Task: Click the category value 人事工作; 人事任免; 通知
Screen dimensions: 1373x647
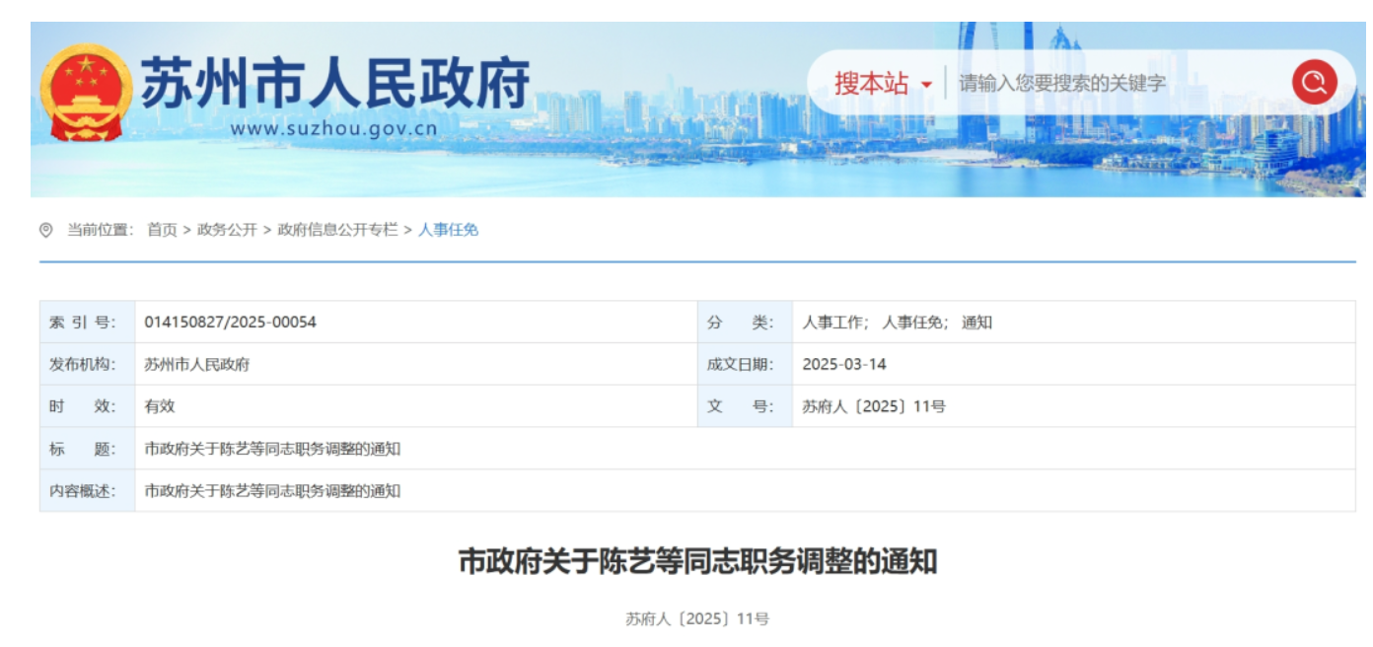Action: (897, 323)
